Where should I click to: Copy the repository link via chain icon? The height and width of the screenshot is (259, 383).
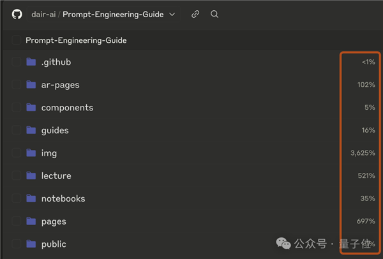click(195, 14)
